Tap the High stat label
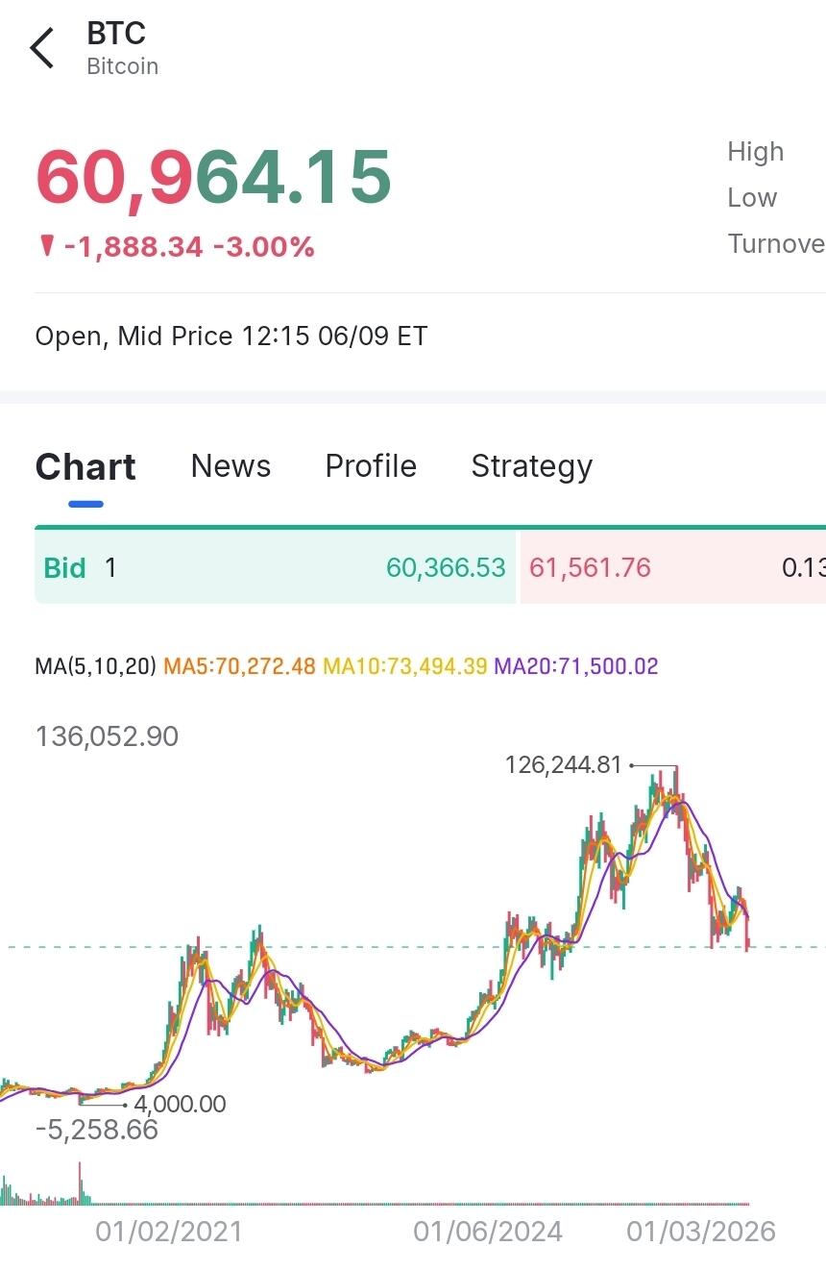Viewport: 826px width, 1271px height. (755, 152)
